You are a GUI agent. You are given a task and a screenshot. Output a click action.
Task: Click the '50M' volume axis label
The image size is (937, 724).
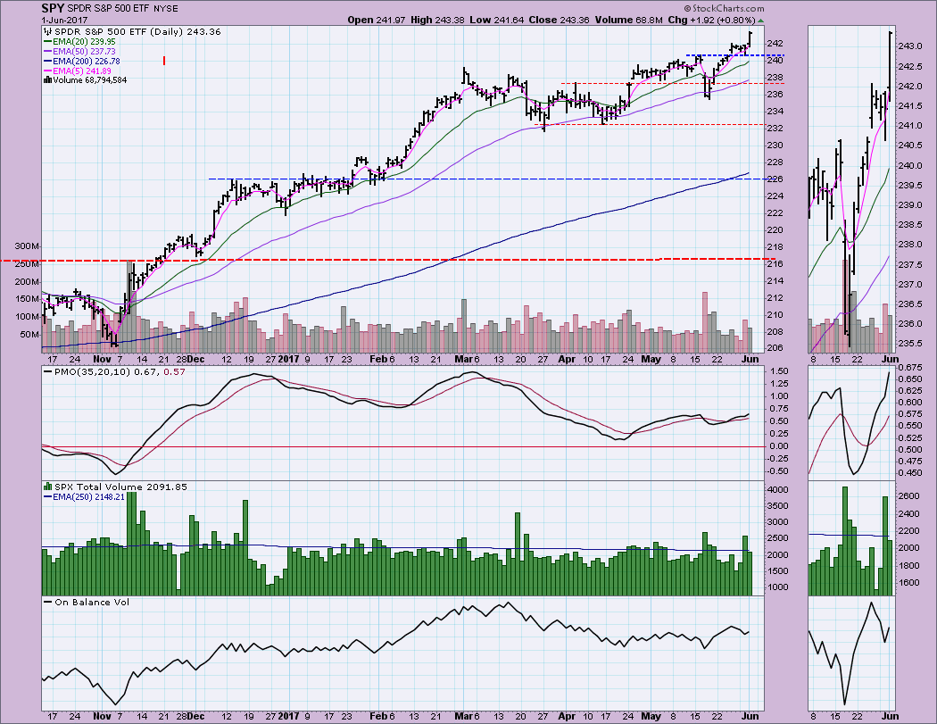point(29,335)
